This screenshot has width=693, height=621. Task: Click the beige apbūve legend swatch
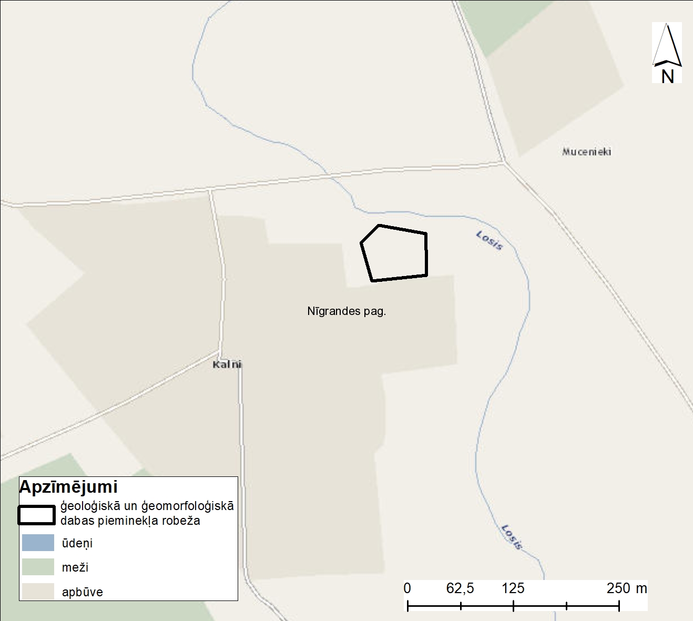38,591
